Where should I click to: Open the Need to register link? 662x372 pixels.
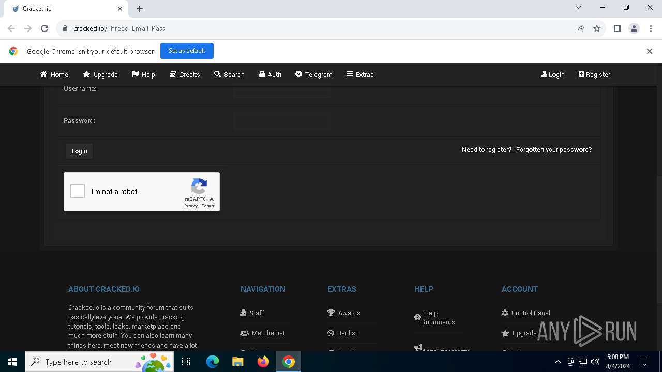pyautogui.click(x=486, y=149)
